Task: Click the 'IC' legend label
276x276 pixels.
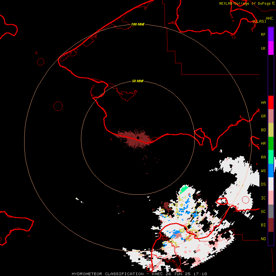Action: tap(263, 198)
